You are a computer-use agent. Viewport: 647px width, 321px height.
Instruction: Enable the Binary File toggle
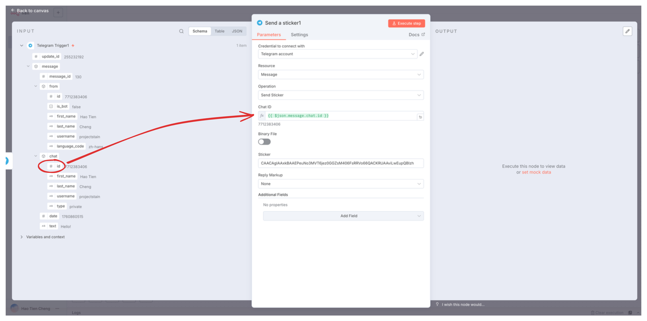click(264, 142)
